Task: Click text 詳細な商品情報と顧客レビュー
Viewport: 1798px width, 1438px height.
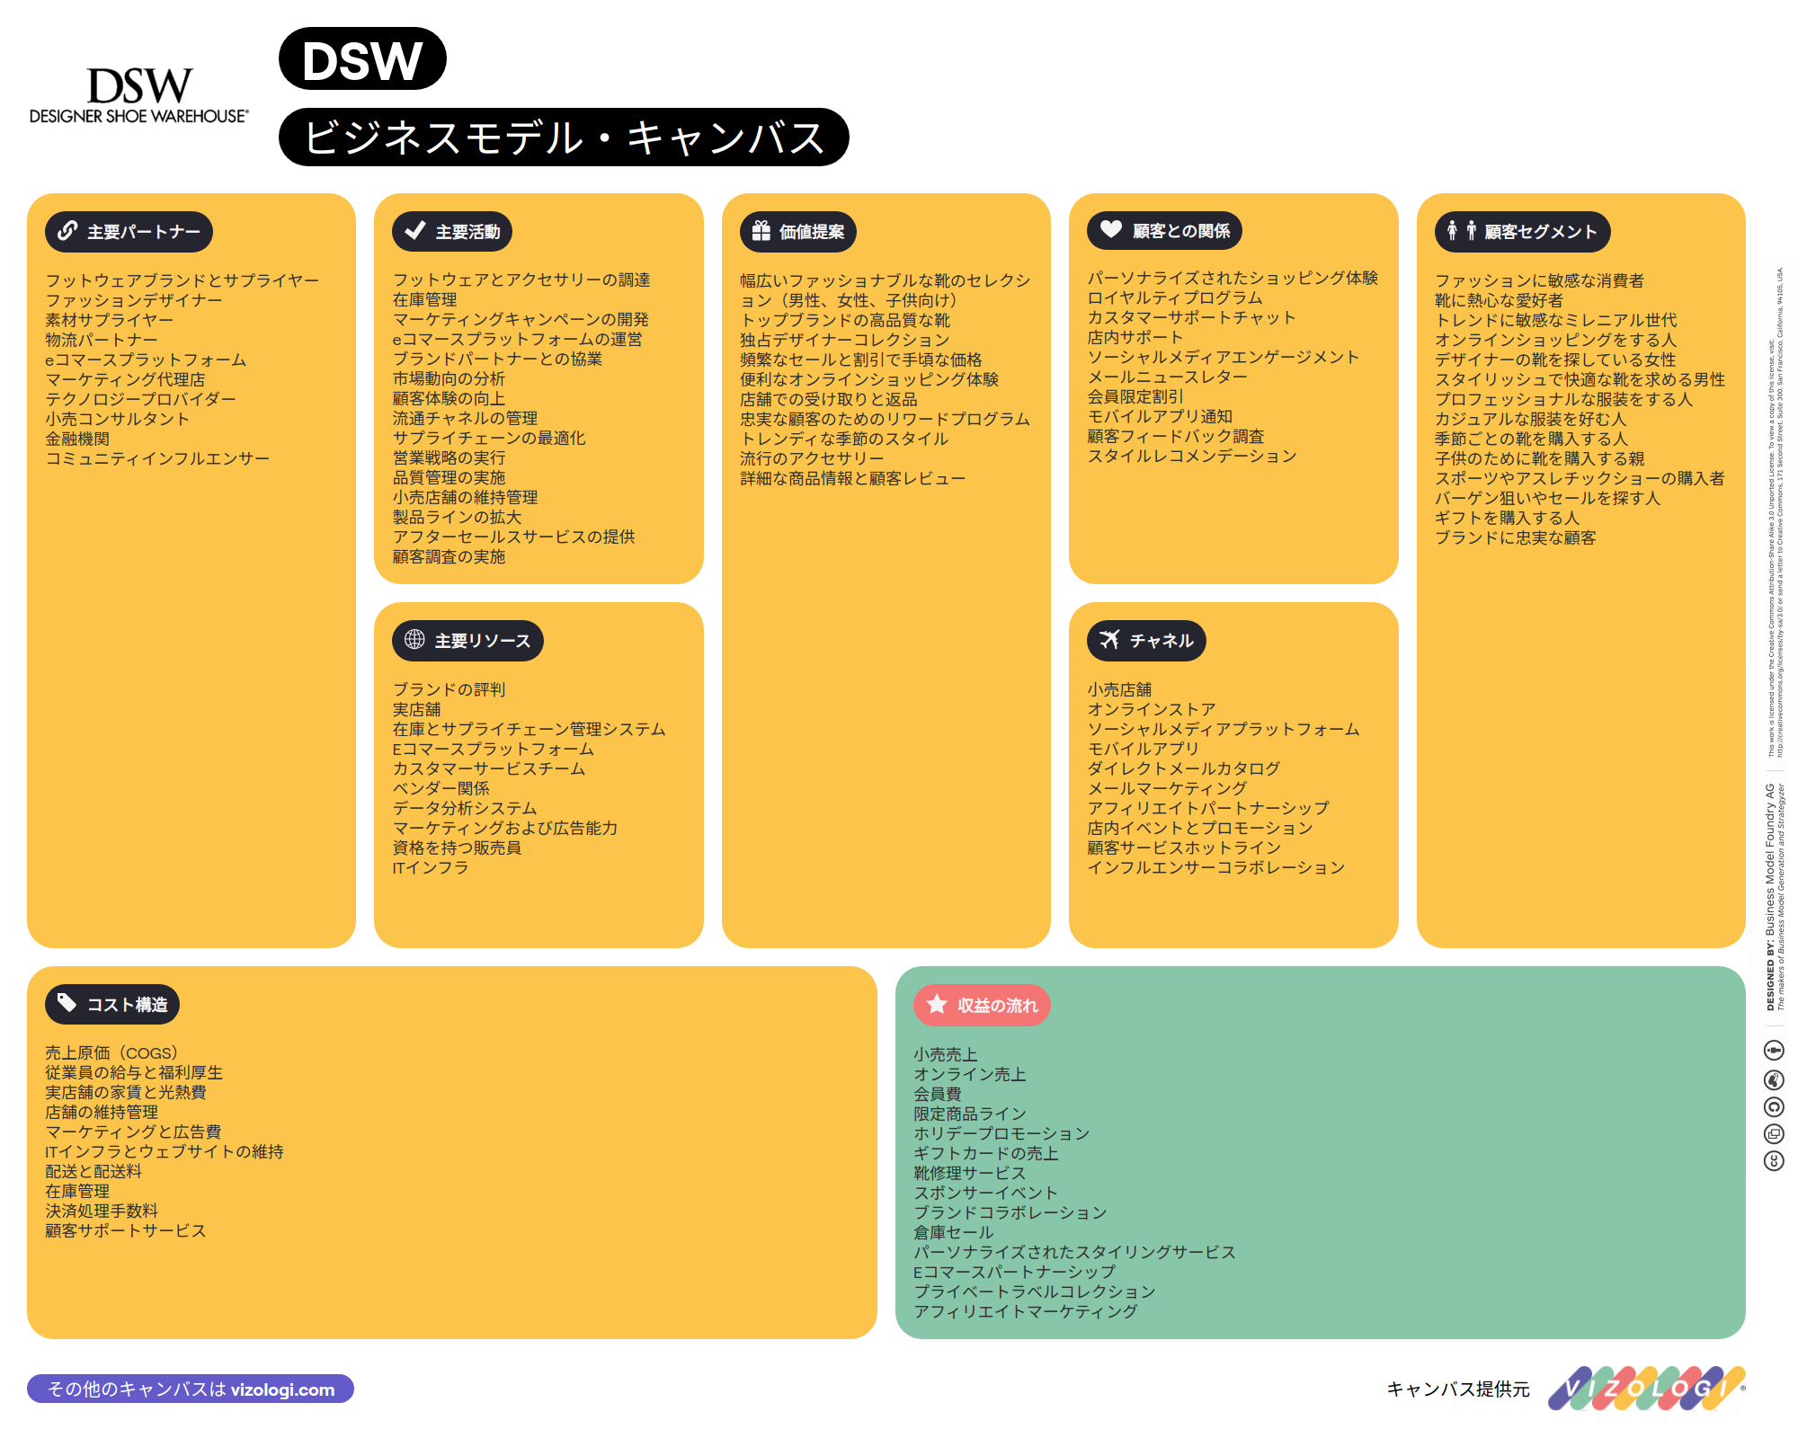Action: tap(852, 478)
